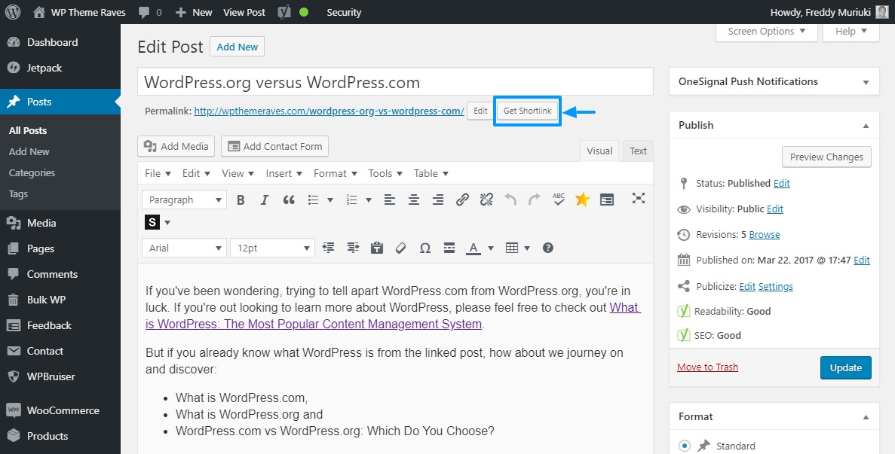The width and height of the screenshot is (895, 454).
Task: Toggle the ABC spellcheck icon
Action: (559, 200)
